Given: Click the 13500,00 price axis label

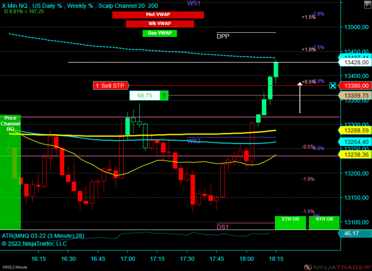Looking at the screenshot, I should click(357, 27).
